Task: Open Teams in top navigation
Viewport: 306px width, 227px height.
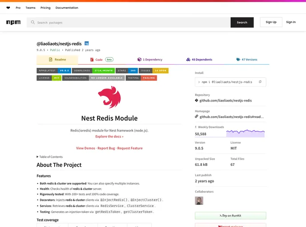Action: 30,8
